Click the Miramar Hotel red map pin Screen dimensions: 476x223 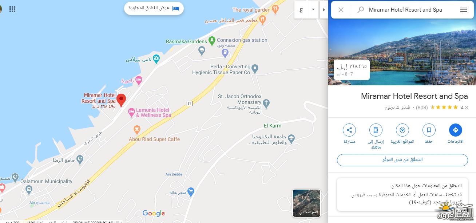(121, 100)
